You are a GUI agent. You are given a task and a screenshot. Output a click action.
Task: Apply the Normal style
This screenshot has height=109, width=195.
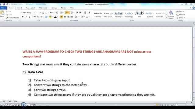[98, 15]
